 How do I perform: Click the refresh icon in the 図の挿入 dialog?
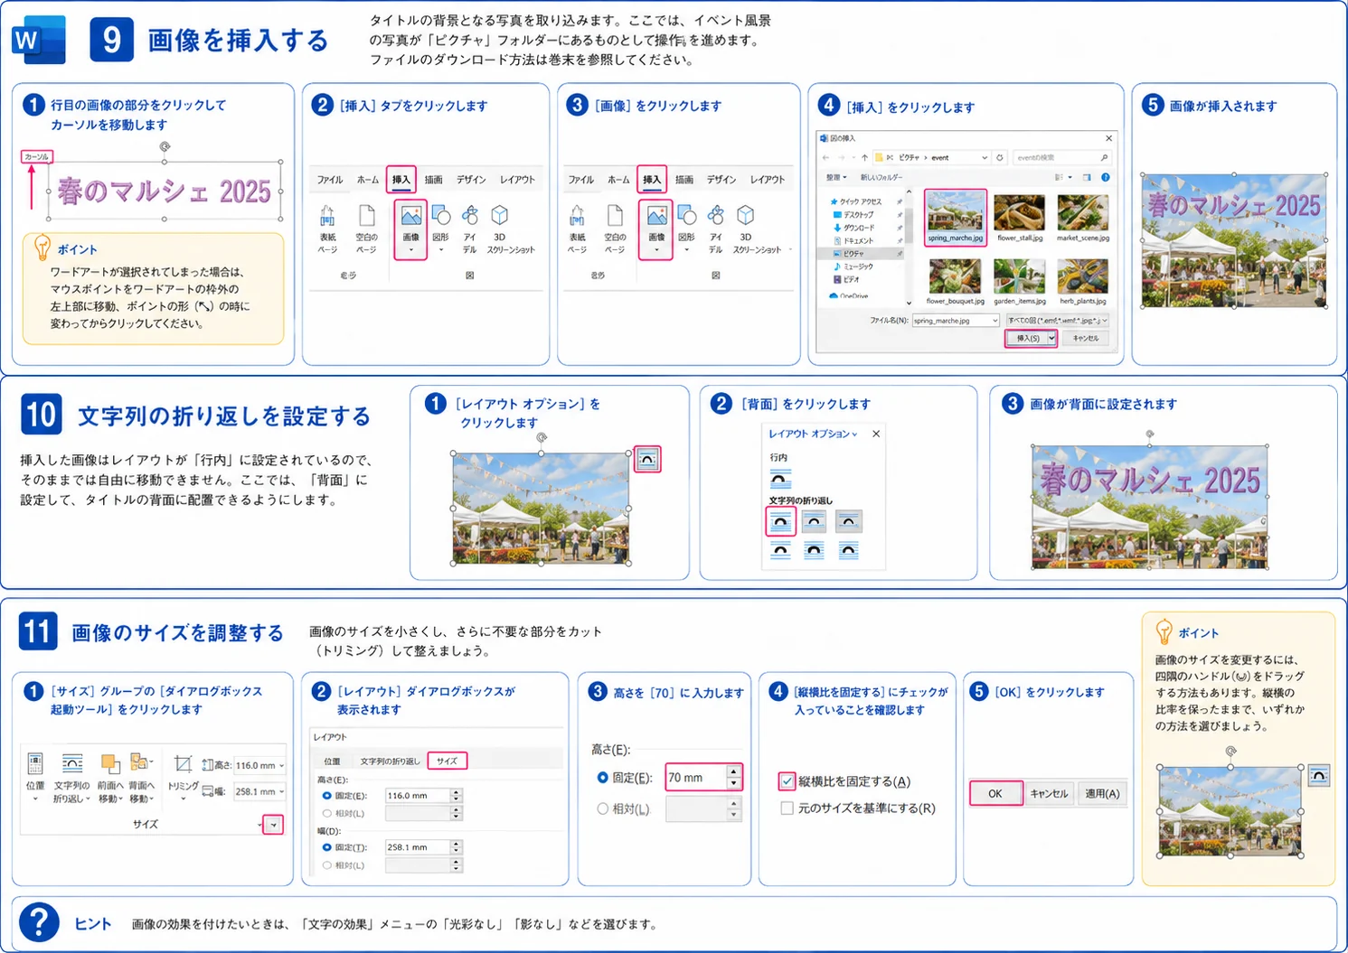1000,157
